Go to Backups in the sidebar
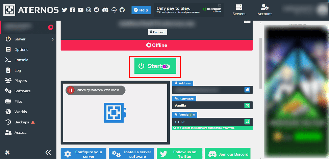 (22, 122)
